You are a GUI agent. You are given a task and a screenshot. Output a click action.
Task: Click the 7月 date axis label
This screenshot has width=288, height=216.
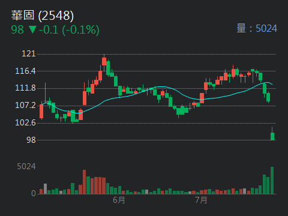(x=201, y=200)
